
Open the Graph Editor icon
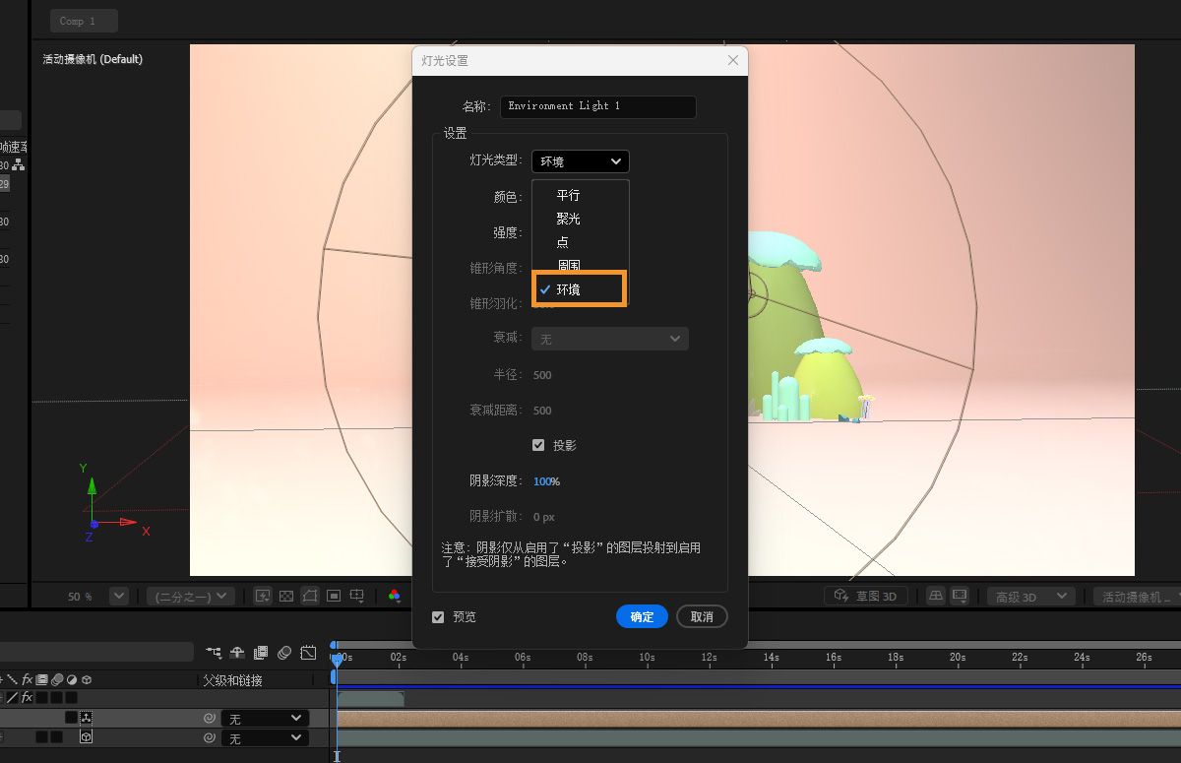coord(308,653)
